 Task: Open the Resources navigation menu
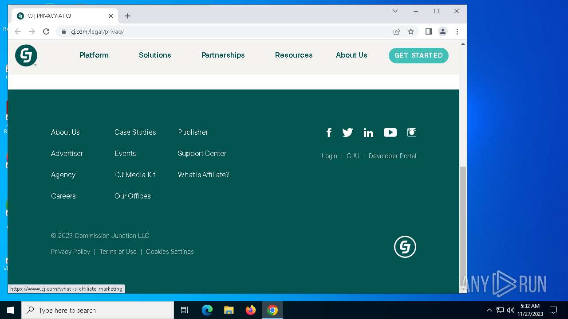click(294, 55)
